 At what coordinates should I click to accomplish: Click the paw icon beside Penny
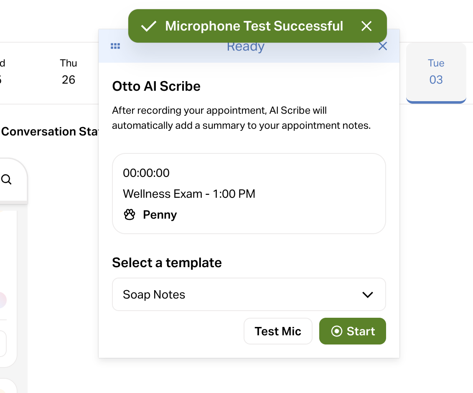click(x=130, y=215)
